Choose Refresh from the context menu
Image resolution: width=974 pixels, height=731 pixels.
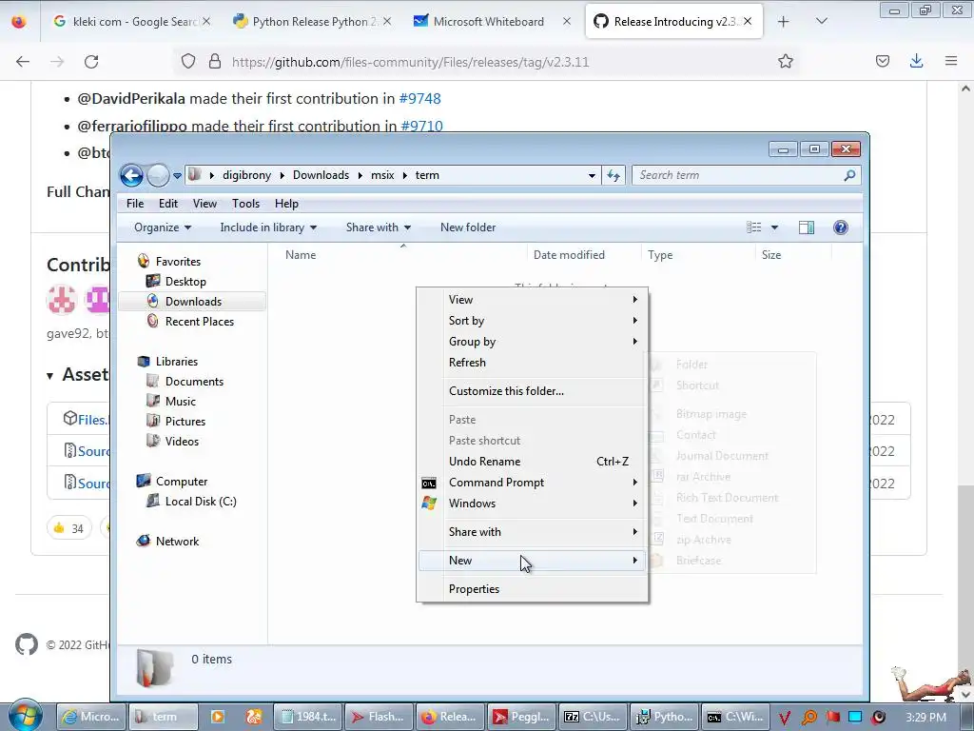pos(533,363)
